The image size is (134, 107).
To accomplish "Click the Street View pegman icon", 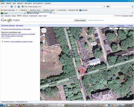I will pyautogui.click(x=44, y=39).
